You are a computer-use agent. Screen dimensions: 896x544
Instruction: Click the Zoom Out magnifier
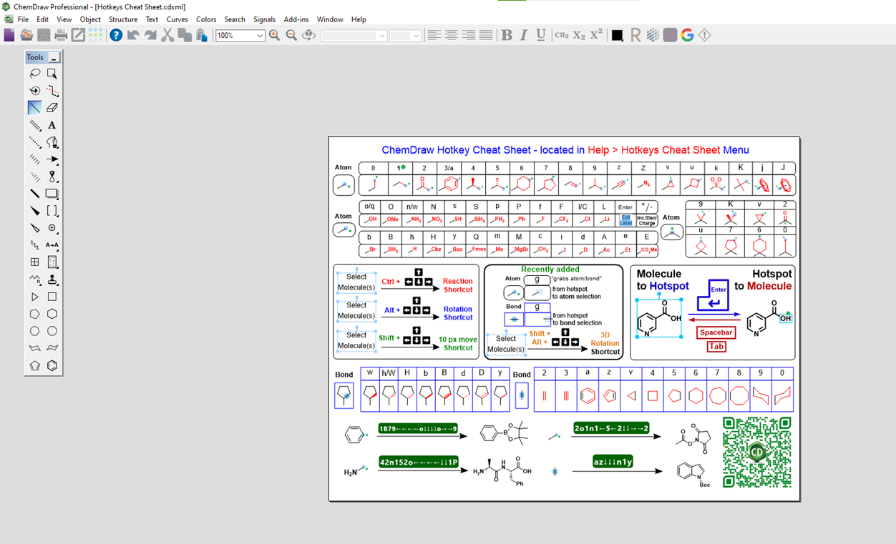click(x=291, y=35)
